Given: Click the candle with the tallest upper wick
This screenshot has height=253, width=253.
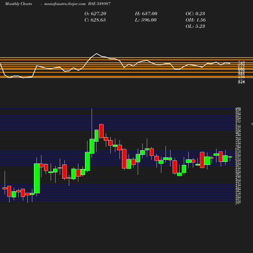Looking at the screenshot, I should coord(92,146).
